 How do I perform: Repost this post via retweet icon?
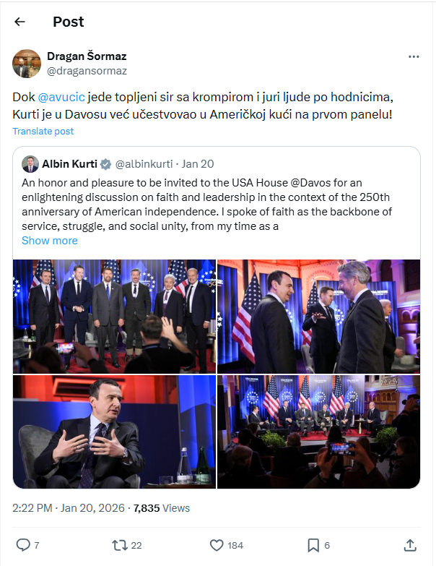(120, 545)
